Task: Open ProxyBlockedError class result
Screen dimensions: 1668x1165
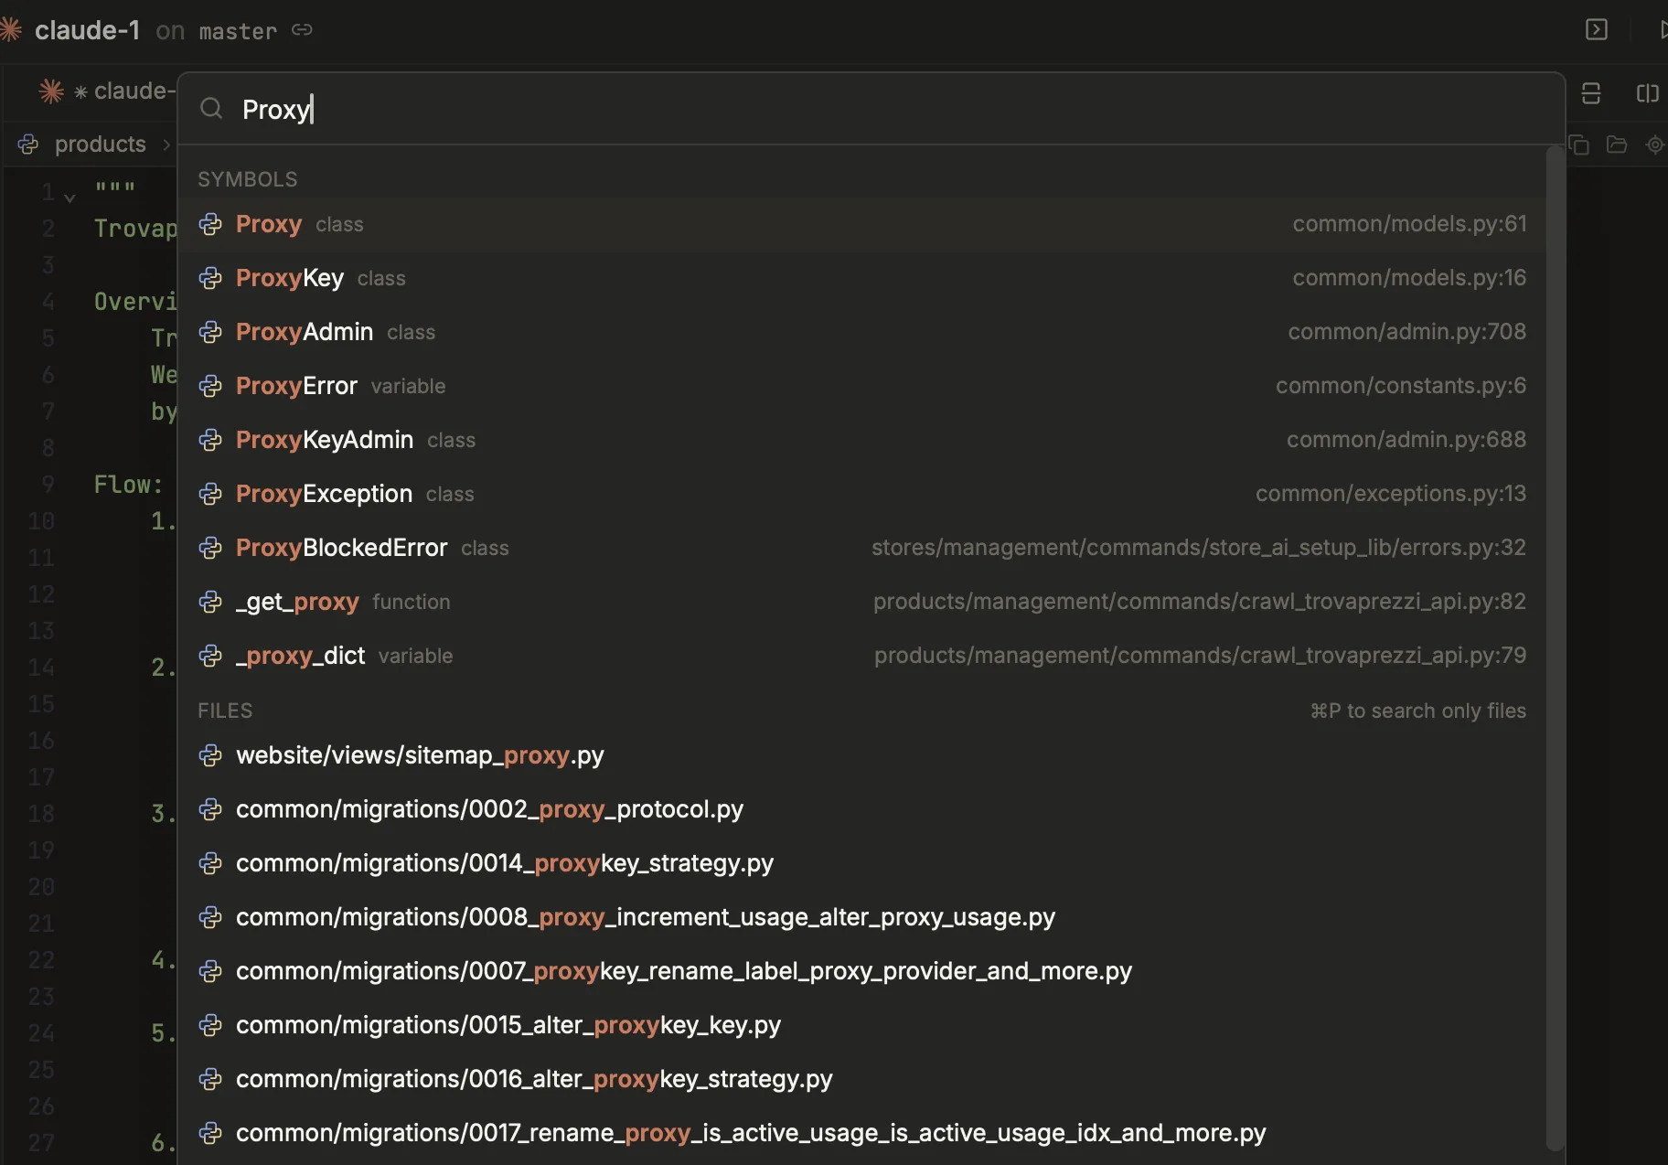Action: point(862,548)
